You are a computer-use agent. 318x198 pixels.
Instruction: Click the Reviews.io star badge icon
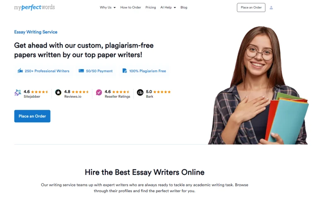(x=58, y=92)
